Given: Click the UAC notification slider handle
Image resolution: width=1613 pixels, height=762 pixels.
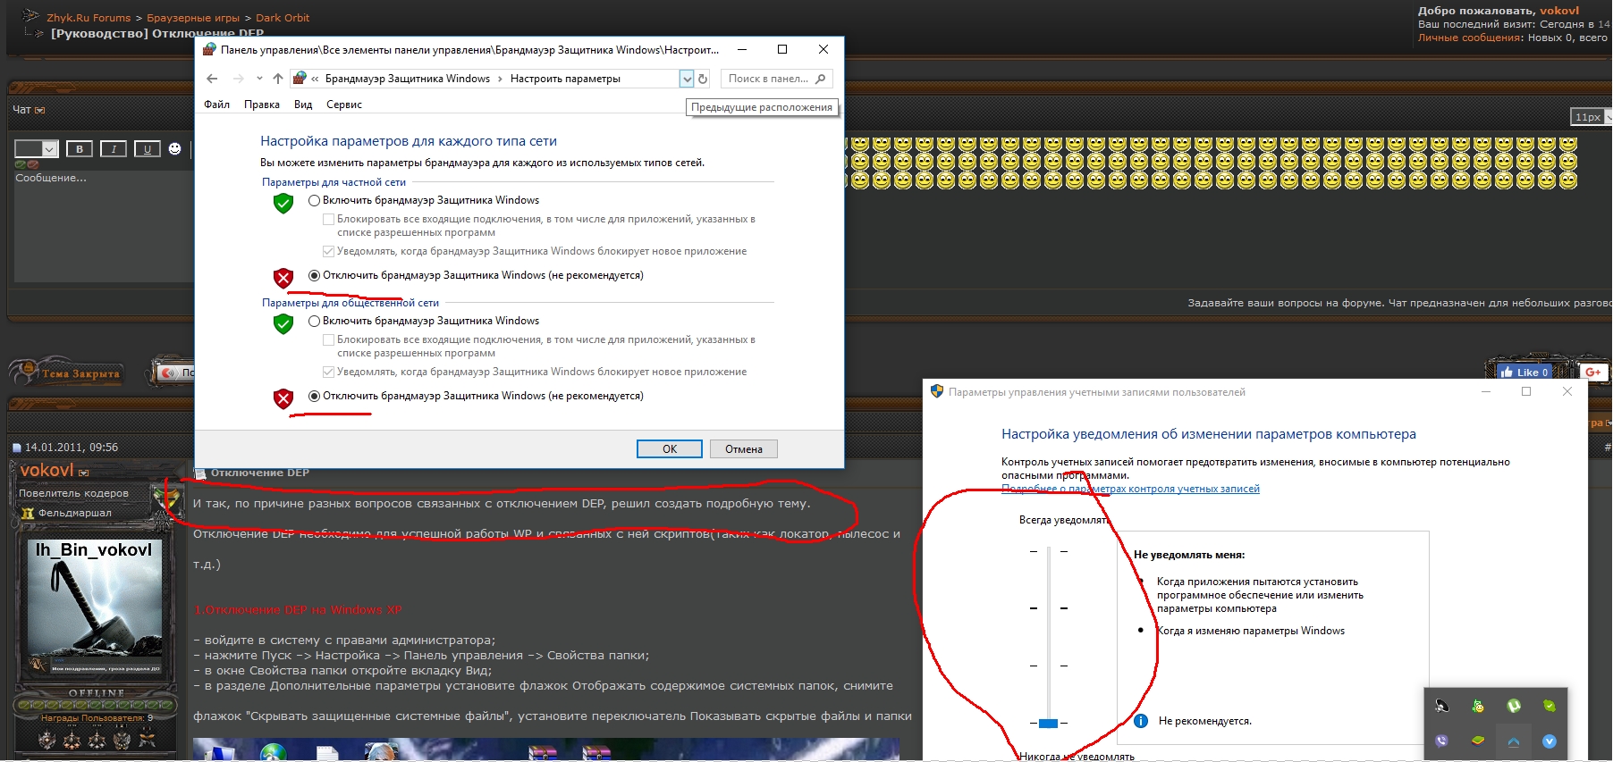Looking at the screenshot, I should click(x=1048, y=723).
